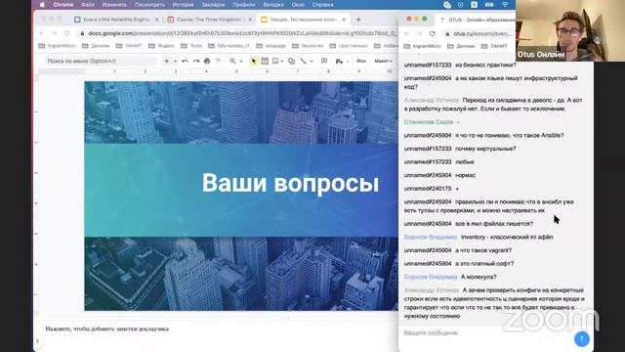This screenshot has height=352, width=625.
Task: Open the Макет layout dropdown
Action: click(383, 61)
